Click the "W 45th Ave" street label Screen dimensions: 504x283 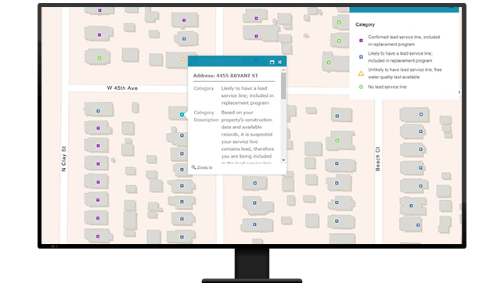point(122,88)
